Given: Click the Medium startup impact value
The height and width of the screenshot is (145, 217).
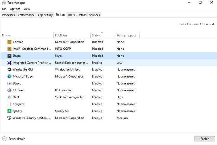Looking at the screenshot, I should [x=122, y=118].
